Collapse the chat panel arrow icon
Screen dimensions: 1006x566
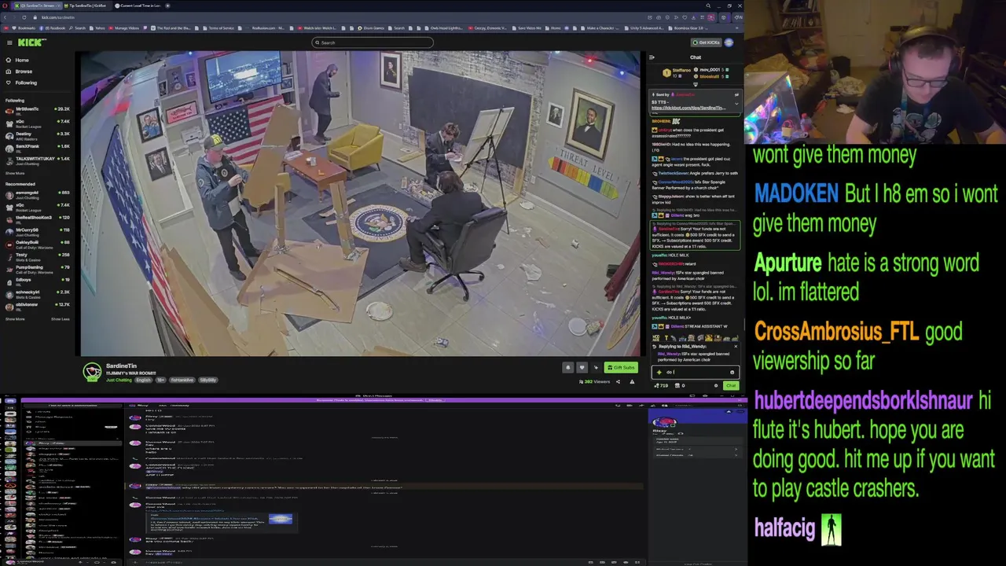[x=652, y=57]
